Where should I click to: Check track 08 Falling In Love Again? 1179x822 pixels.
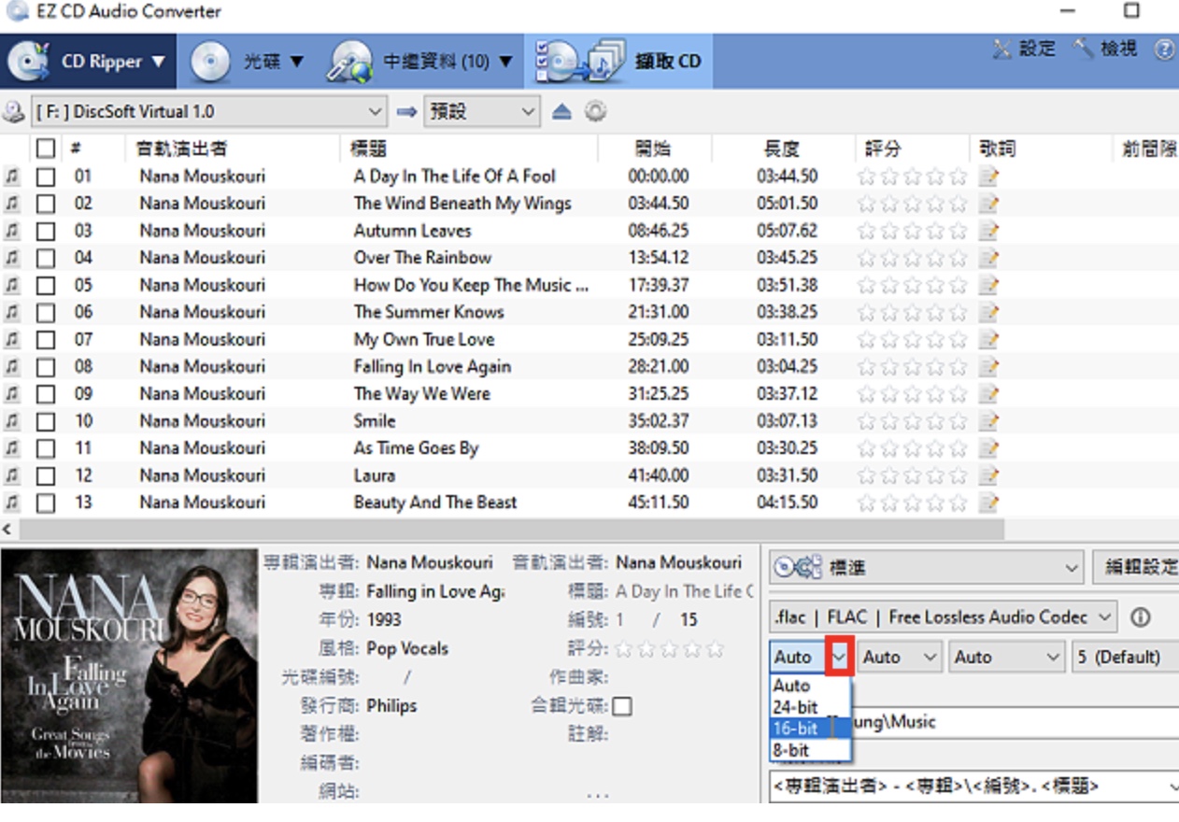click(46, 366)
